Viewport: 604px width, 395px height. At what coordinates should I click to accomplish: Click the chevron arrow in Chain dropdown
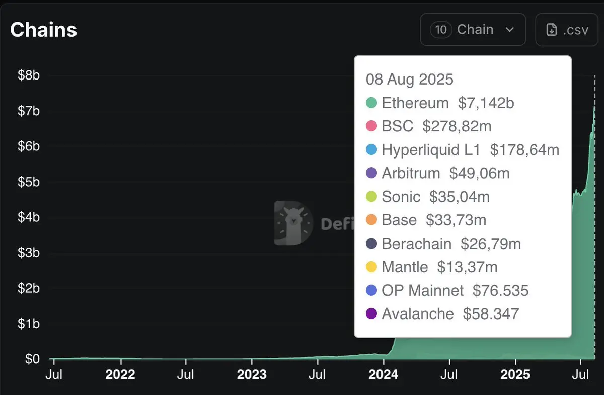point(509,30)
